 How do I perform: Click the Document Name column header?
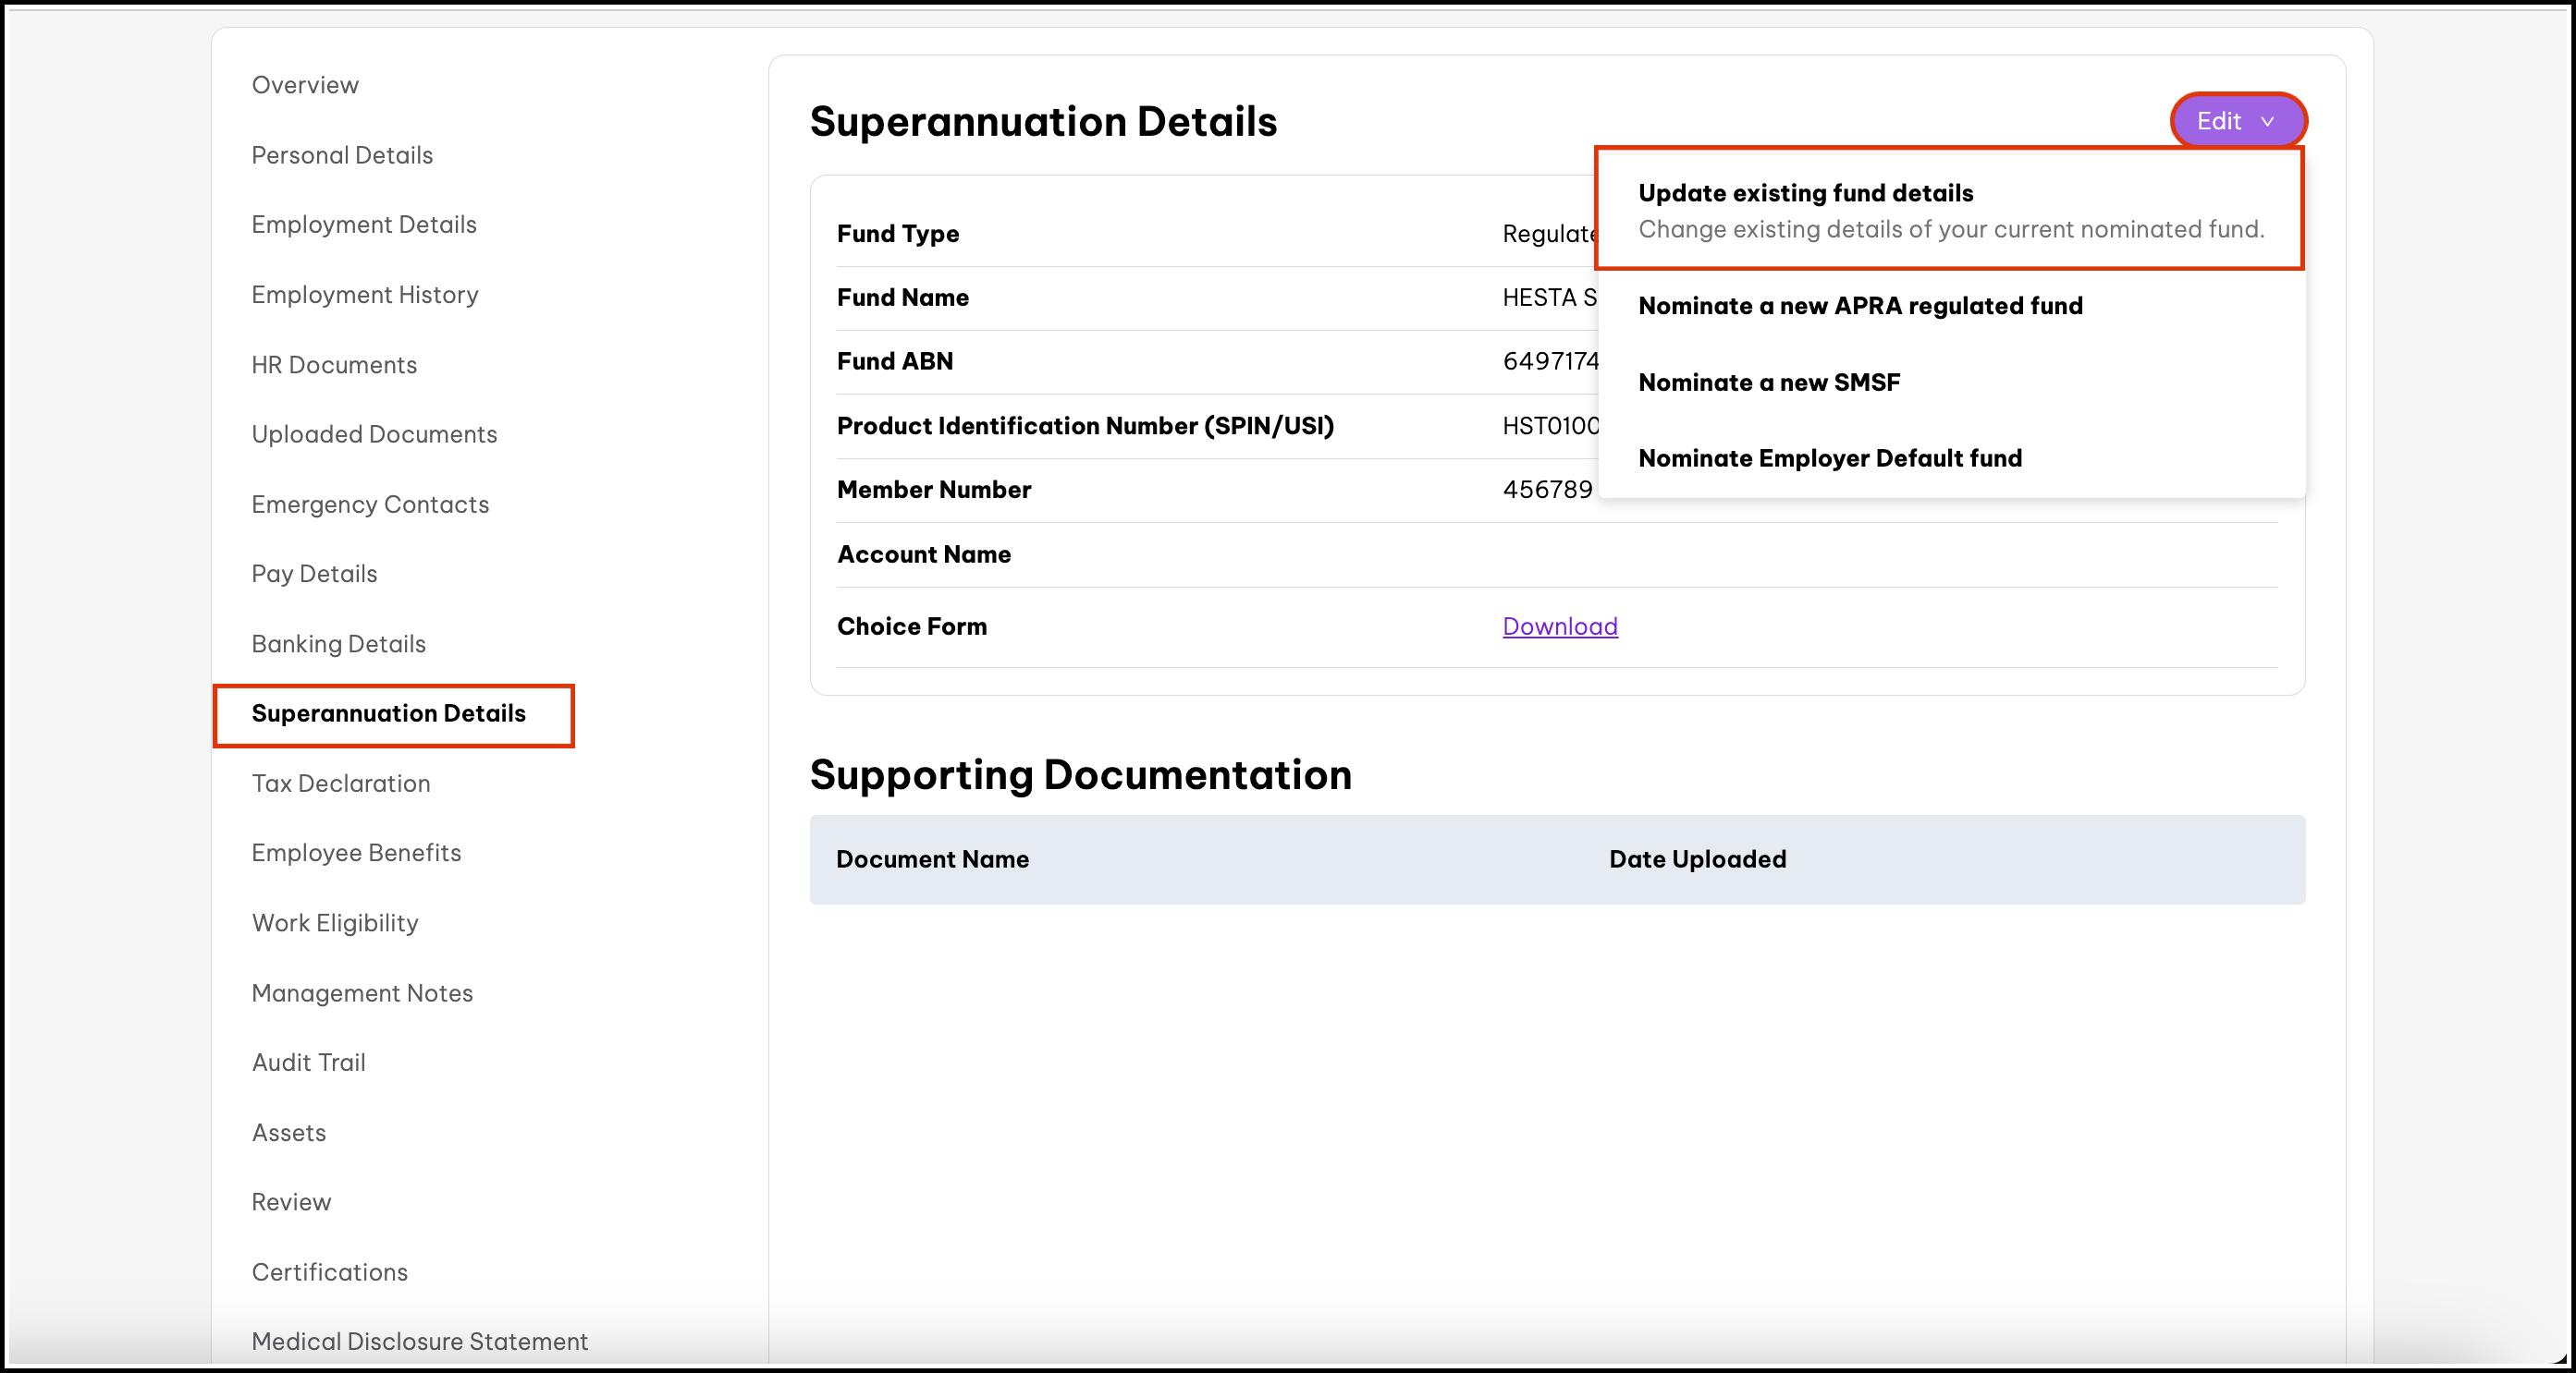932,859
